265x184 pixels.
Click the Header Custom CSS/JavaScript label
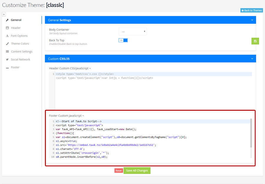[70, 68]
